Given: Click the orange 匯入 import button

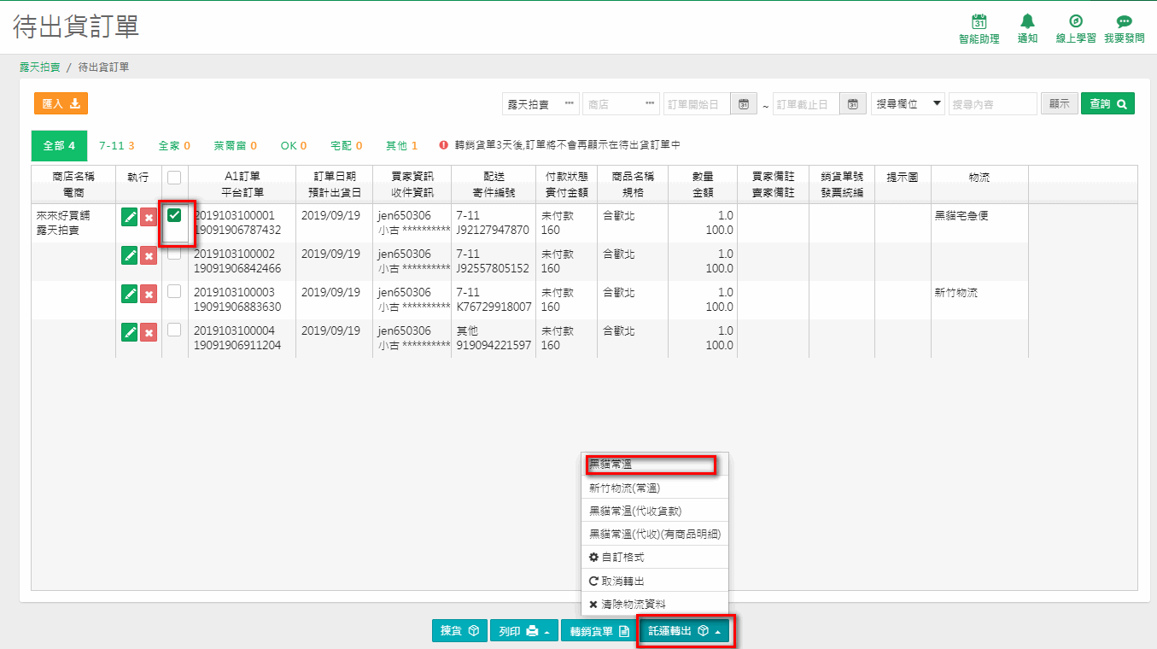Looking at the screenshot, I should coord(61,103).
